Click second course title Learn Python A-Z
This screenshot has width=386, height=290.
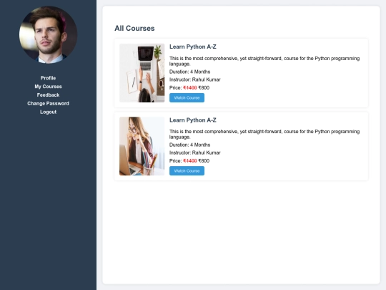[193, 120]
